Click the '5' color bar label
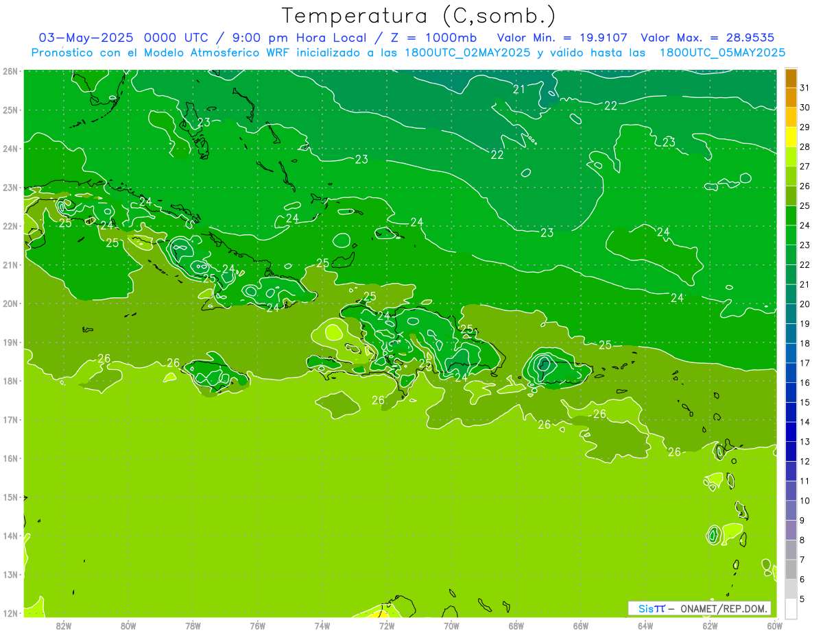 802,599
